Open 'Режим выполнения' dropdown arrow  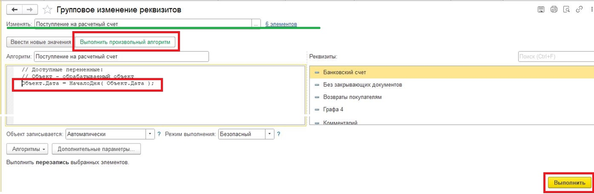coord(270,134)
